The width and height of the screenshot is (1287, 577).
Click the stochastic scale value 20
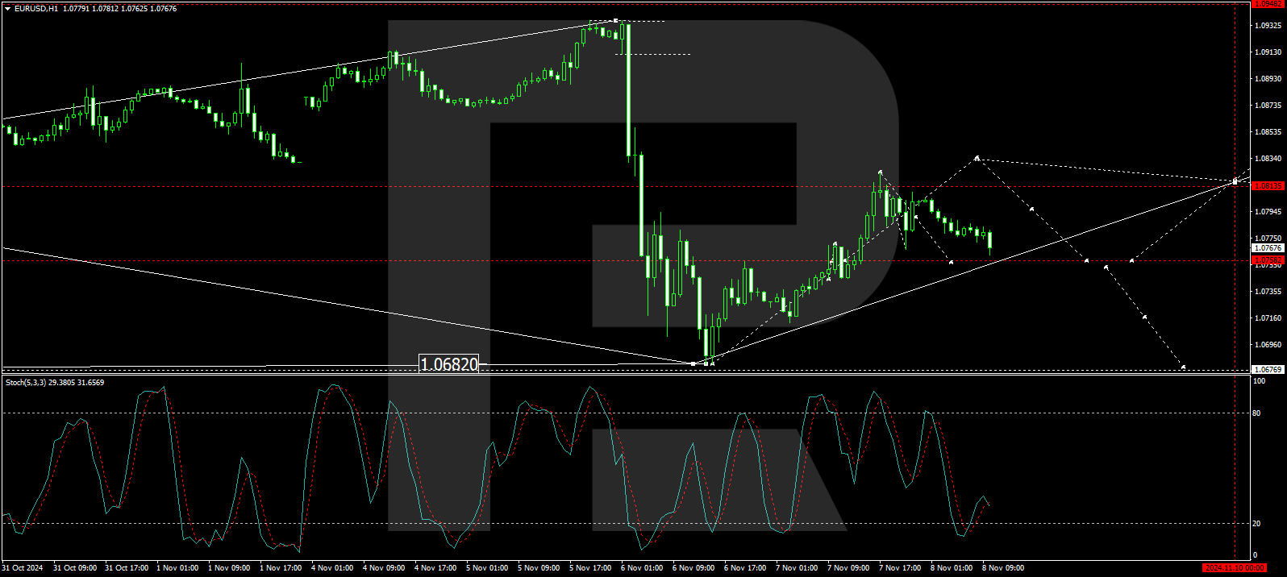pyautogui.click(x=1256, y=524)
